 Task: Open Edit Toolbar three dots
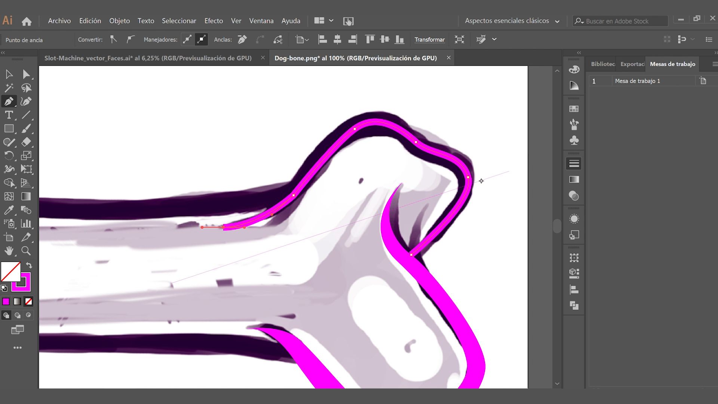17,348
